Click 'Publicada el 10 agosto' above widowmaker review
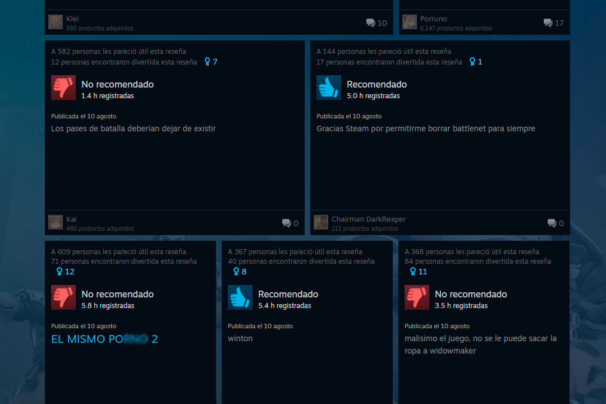This screenshot has width=606, height=404. [x=437, y=327]
